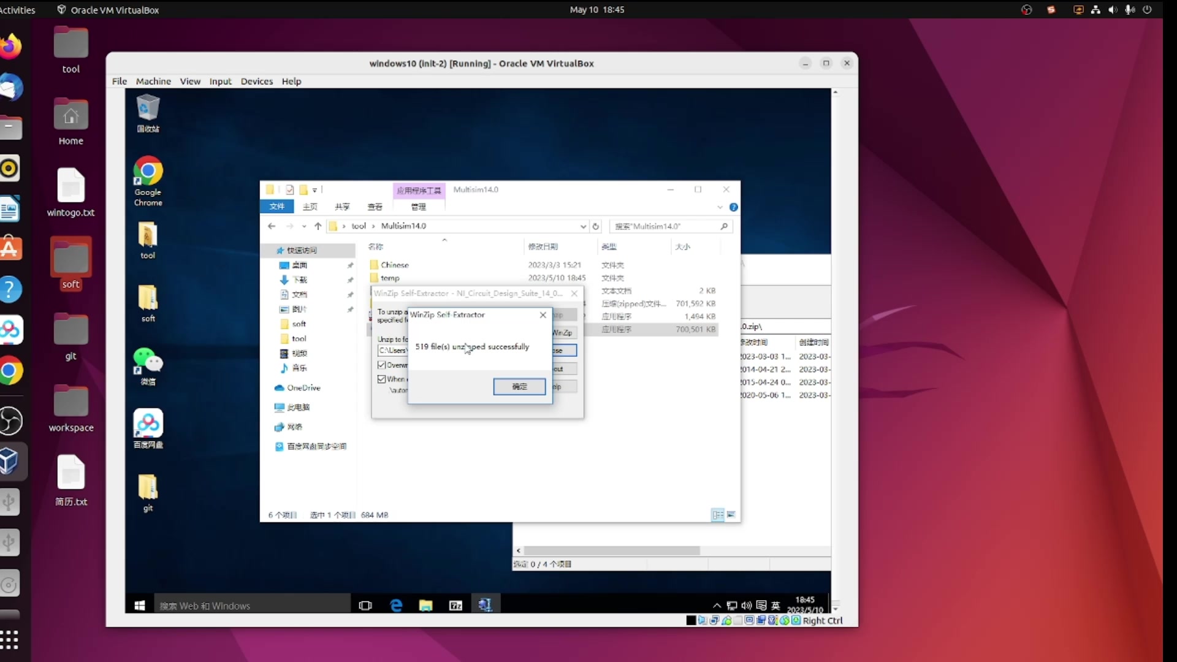Viewport: 1177px width, 662px height.
Task: Click the WinZip extractor's partly hidden Close button
Action: 565,351
